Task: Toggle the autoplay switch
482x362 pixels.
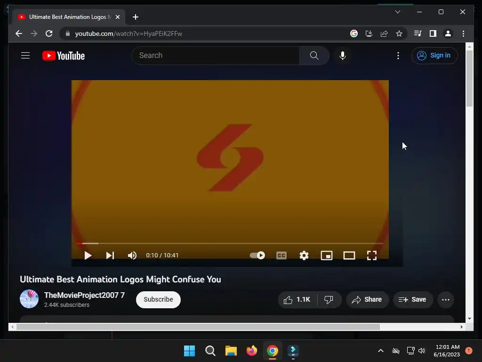Action: point(257,255)
